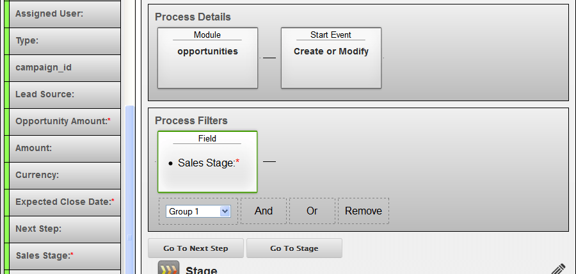This screenshot has height=274, width=576.
Task: Click the field list vertical scrollbar thumb
Action: pyautogui.click(x=130, y=189)
